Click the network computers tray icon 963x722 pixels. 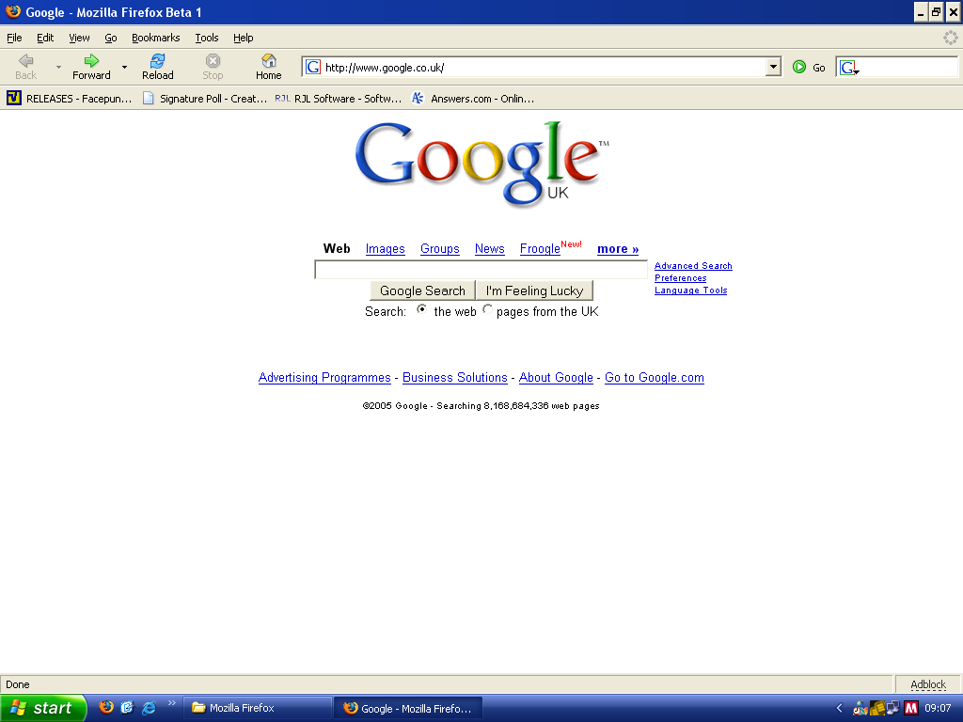pos(893,708)
